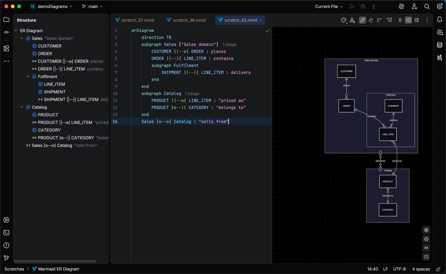Select the pencil edit mode tool

(x=363, y=20)
